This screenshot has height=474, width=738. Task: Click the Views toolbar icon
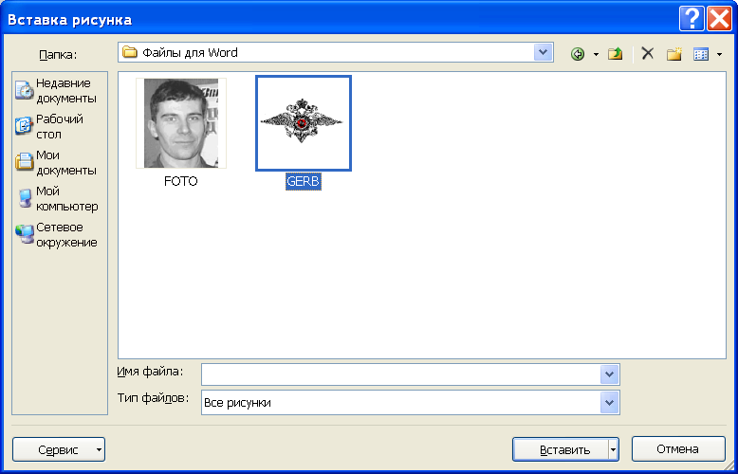pos(701,55)
